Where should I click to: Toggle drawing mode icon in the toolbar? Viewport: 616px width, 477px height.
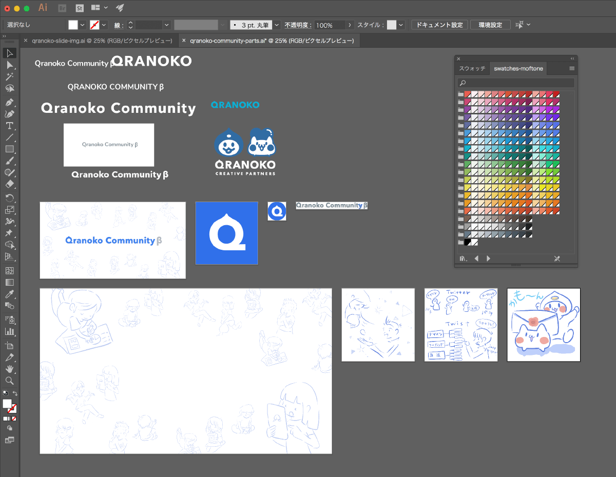point(9,428)
